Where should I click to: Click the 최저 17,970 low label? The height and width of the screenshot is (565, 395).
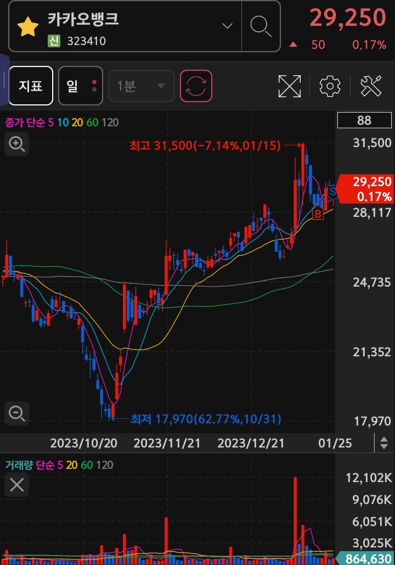tap(206, 419)
